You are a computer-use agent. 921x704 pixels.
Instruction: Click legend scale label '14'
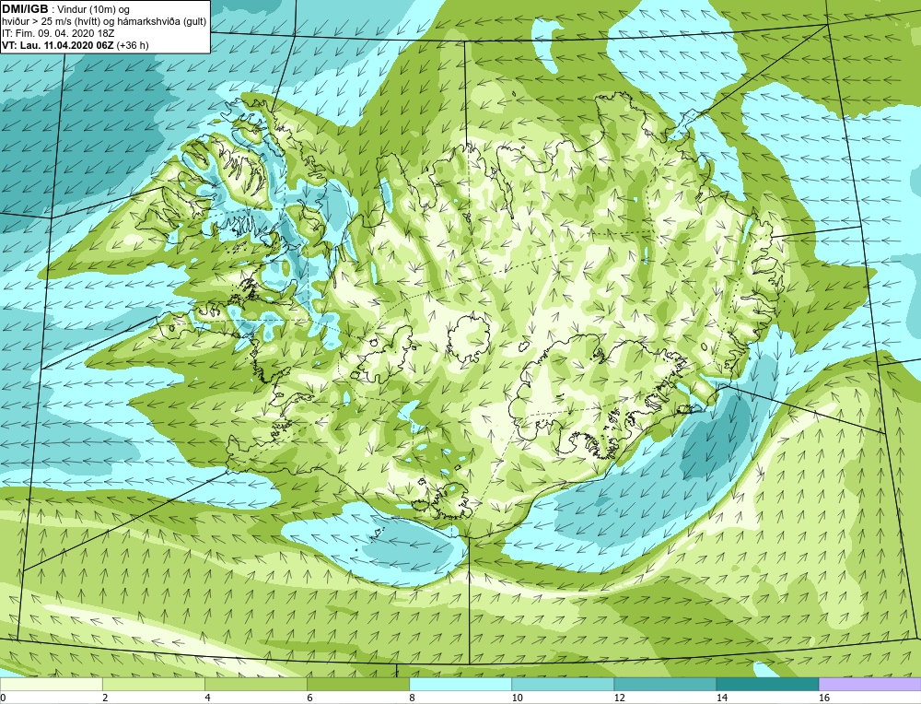[722, 698]
